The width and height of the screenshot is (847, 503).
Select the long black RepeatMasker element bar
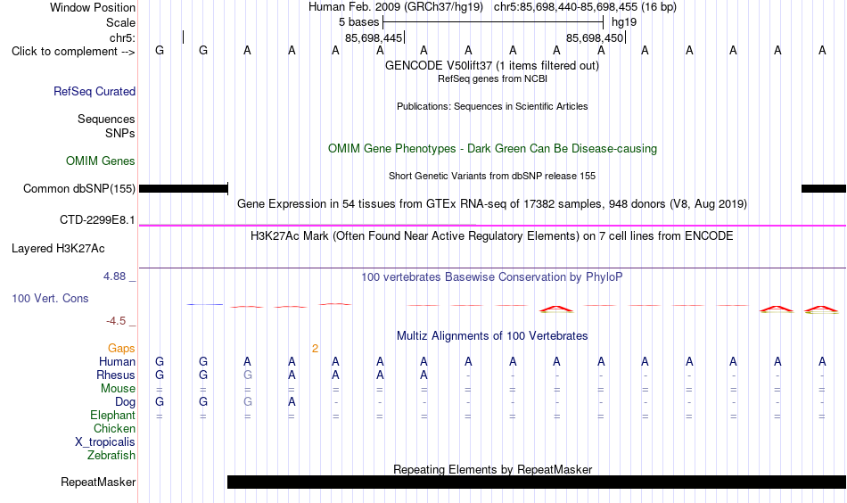pos(537,482)
